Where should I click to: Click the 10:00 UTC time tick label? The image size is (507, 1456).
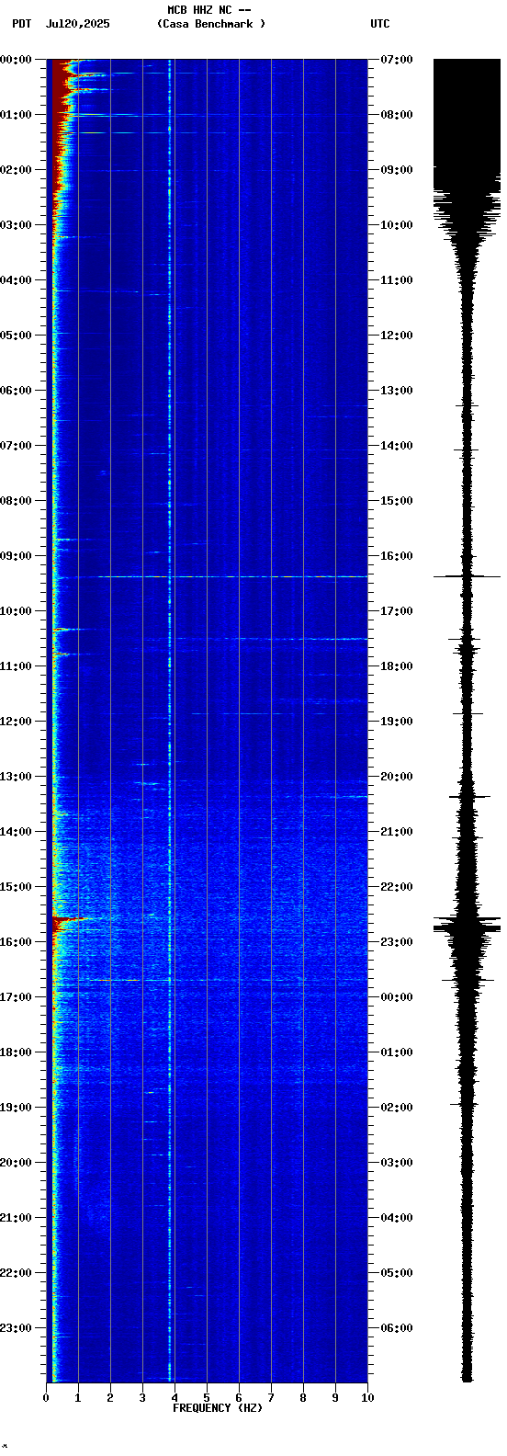pyautogui.click(x=396, y=225)
